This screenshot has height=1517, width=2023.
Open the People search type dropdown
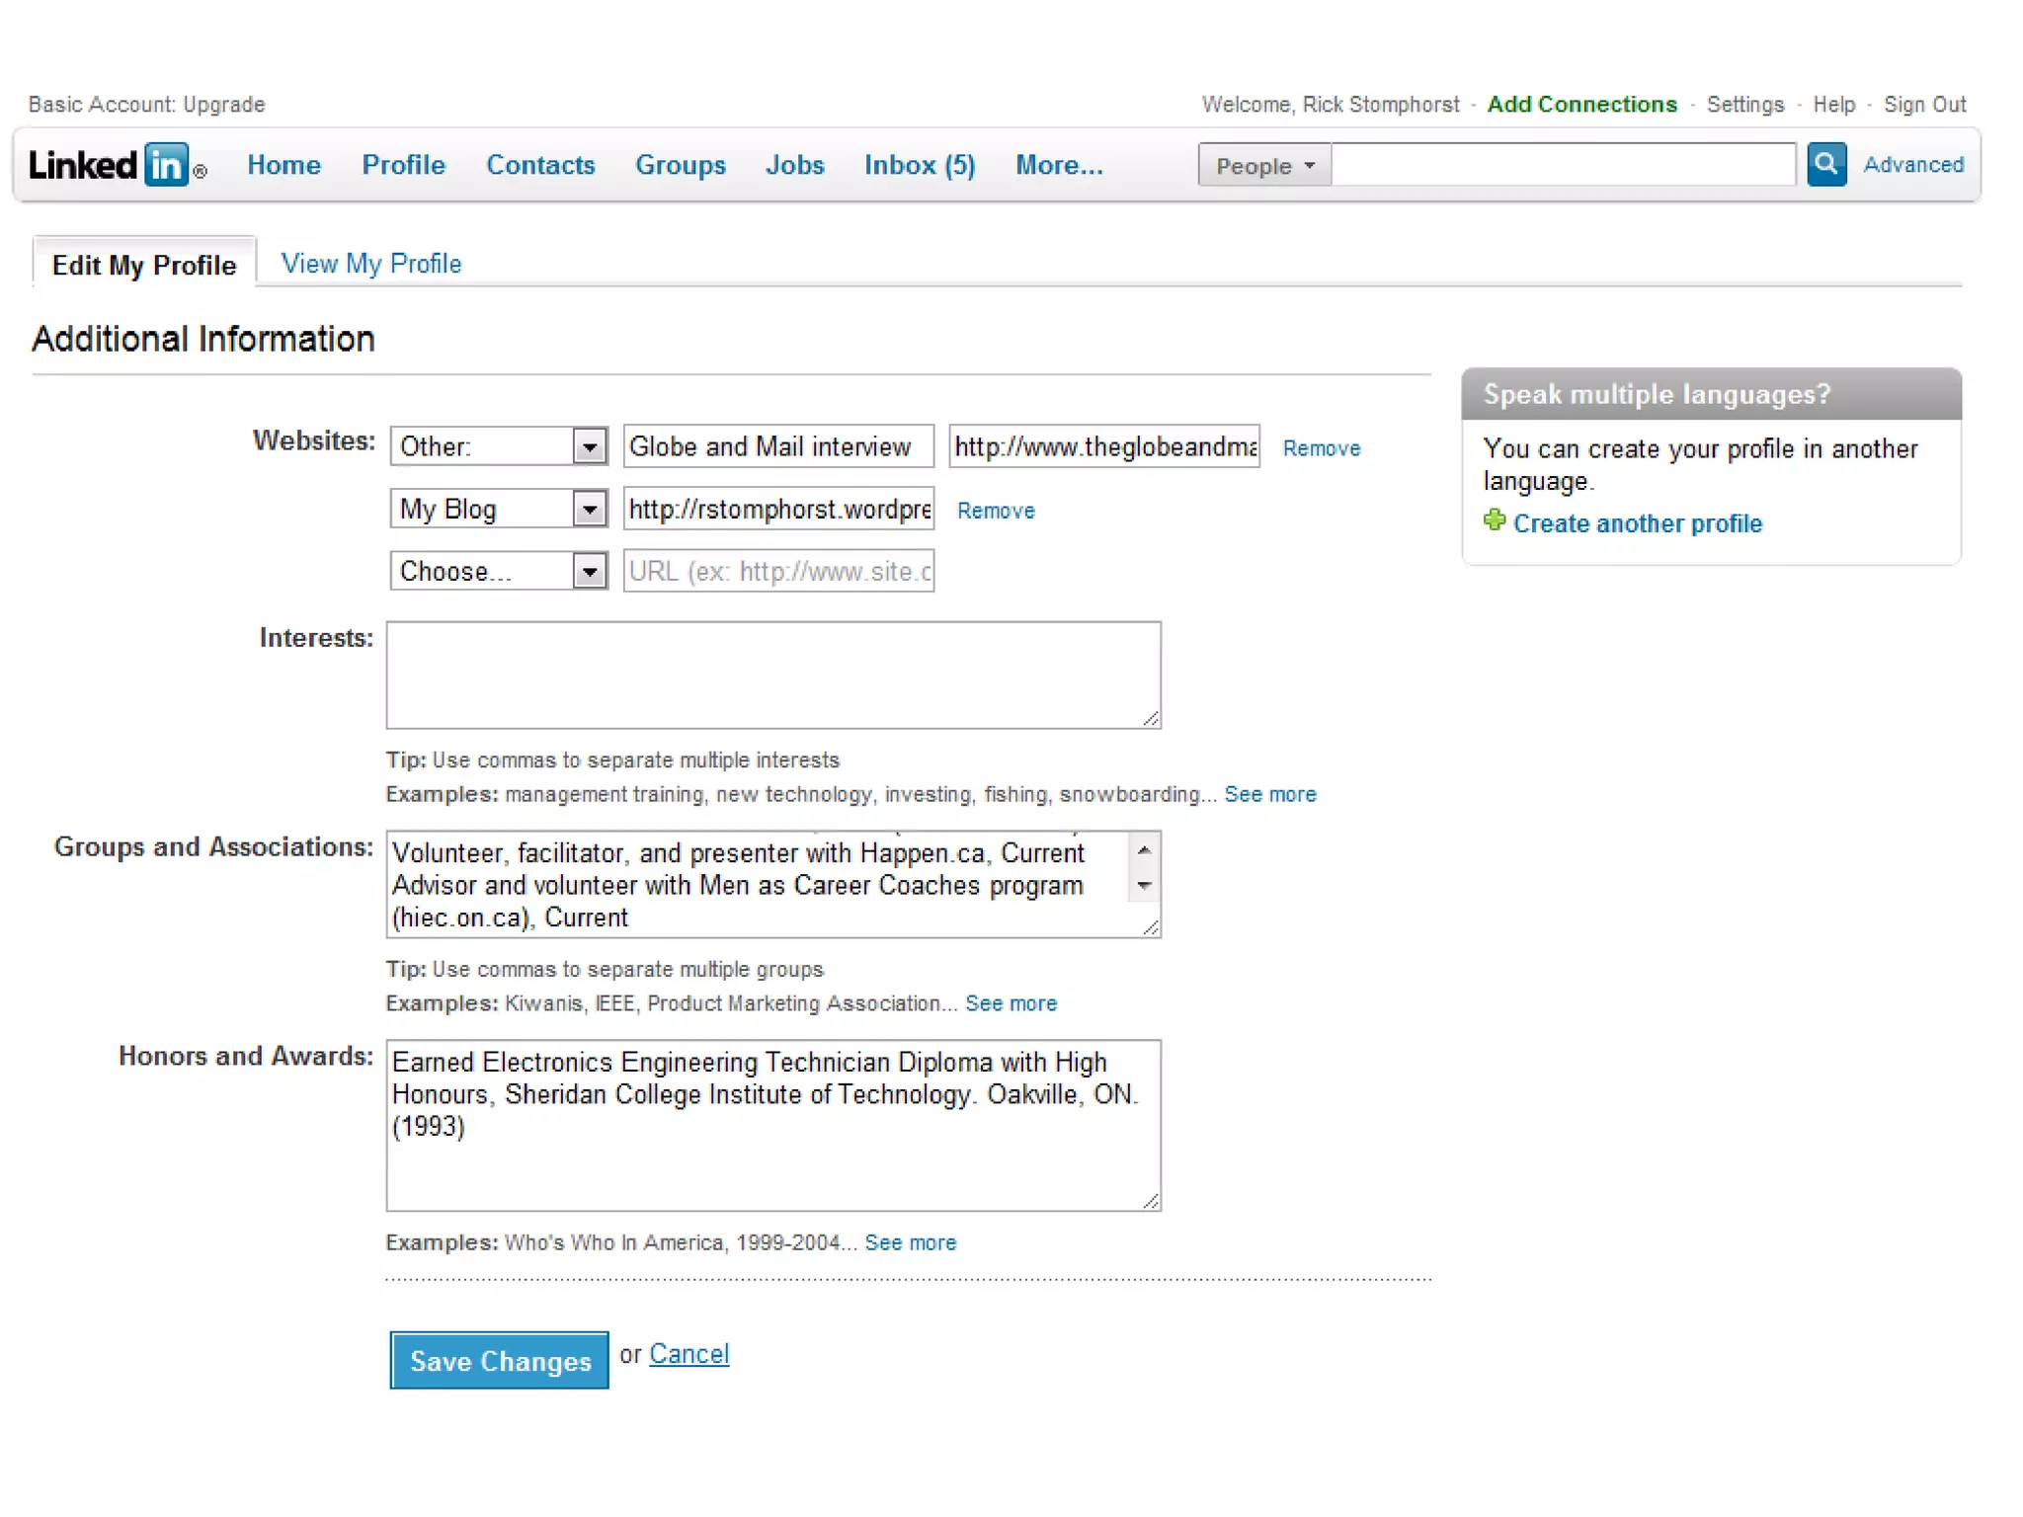coord(1263,165)
